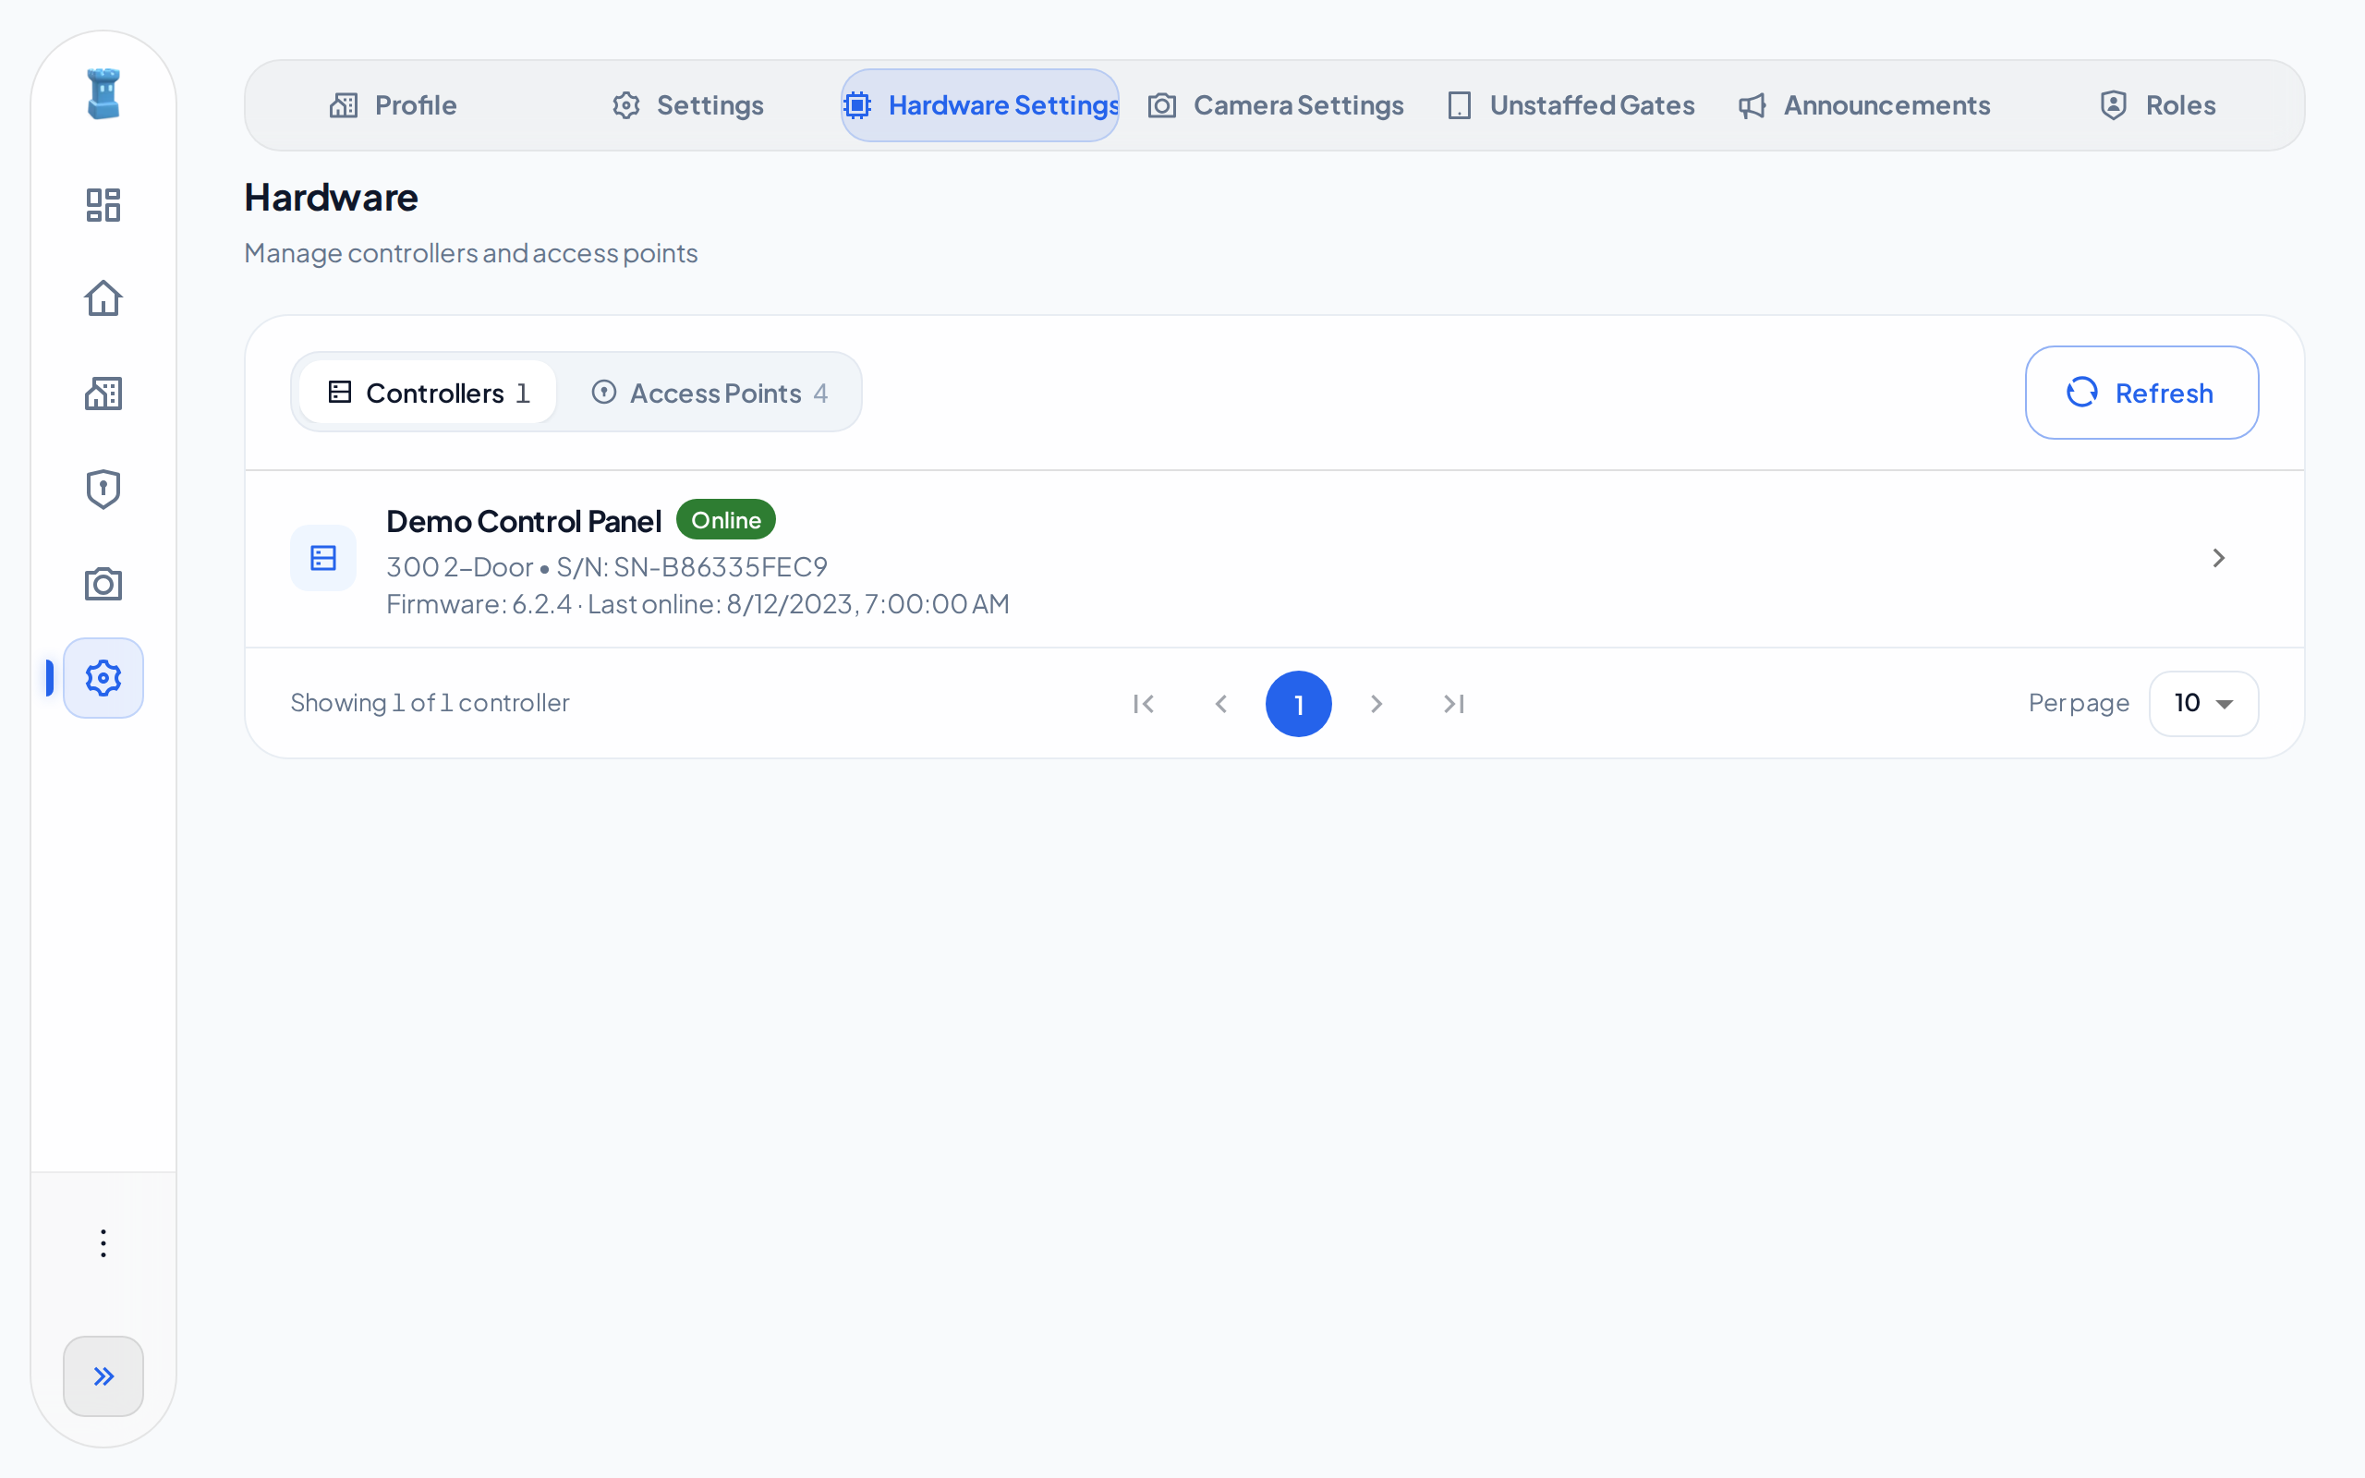Screen dimensions: 2365x1478
Task: Open the Demo Control Panel row title
Action: (524, 521)
